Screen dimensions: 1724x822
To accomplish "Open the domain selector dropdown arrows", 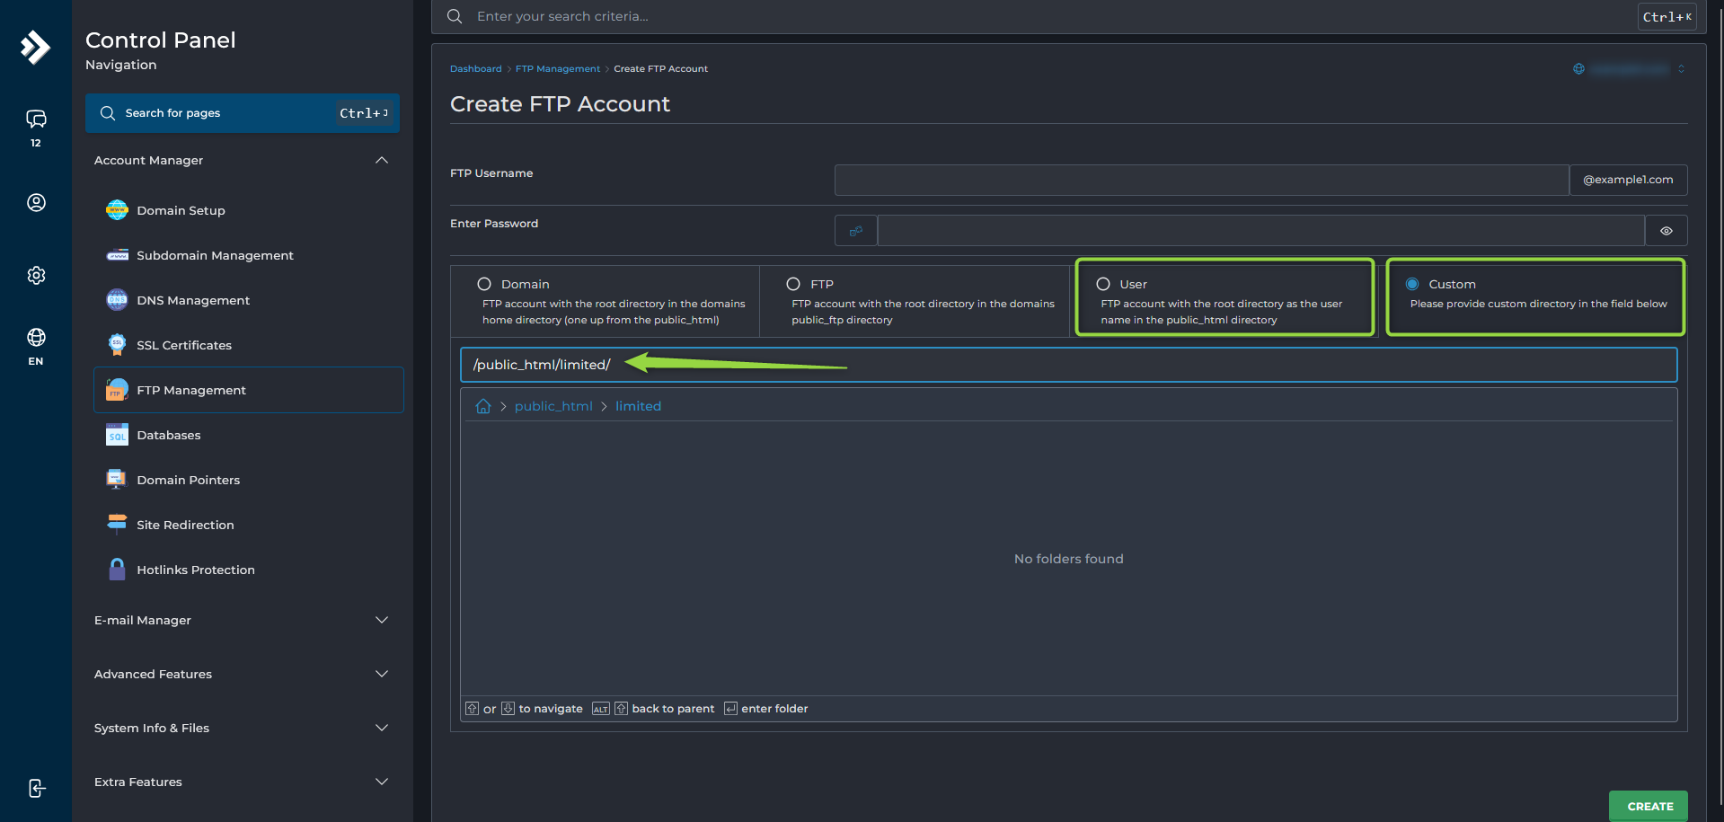I will [1681, 69].
